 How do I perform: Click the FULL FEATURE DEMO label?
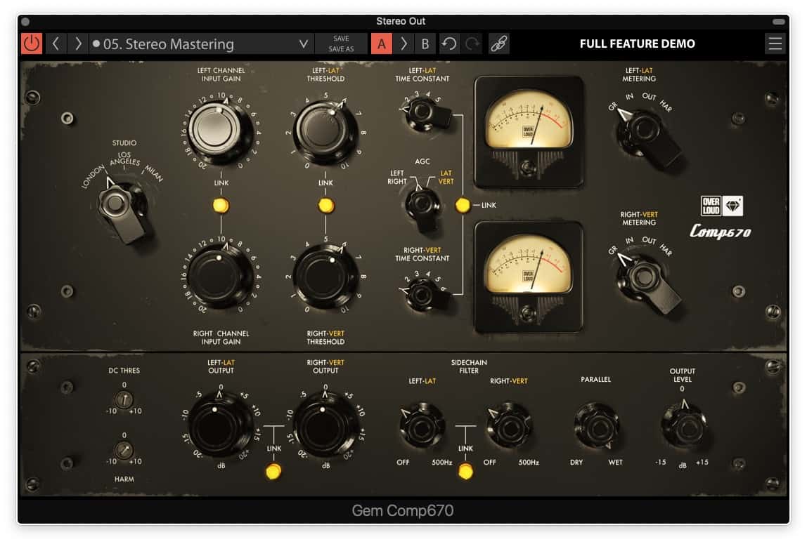coord(637,44)
